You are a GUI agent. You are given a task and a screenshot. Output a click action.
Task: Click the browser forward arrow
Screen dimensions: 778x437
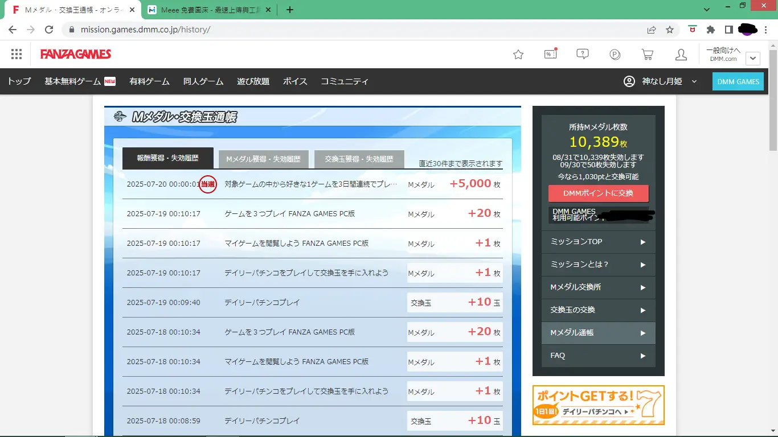pyautogui.click(x=31, y=30)
